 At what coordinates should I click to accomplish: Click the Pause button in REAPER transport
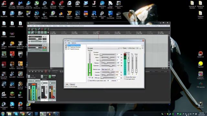pyautogui.click(x=39, y=72)
